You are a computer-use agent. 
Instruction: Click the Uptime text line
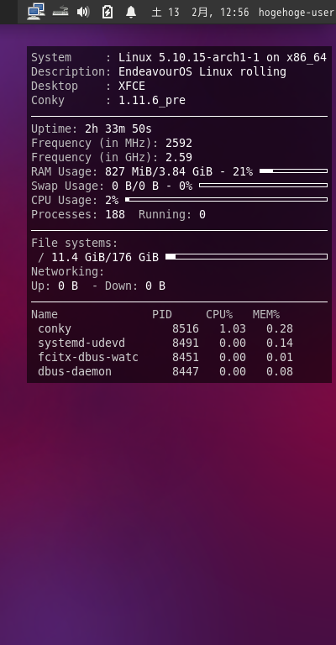click(92, 128)
